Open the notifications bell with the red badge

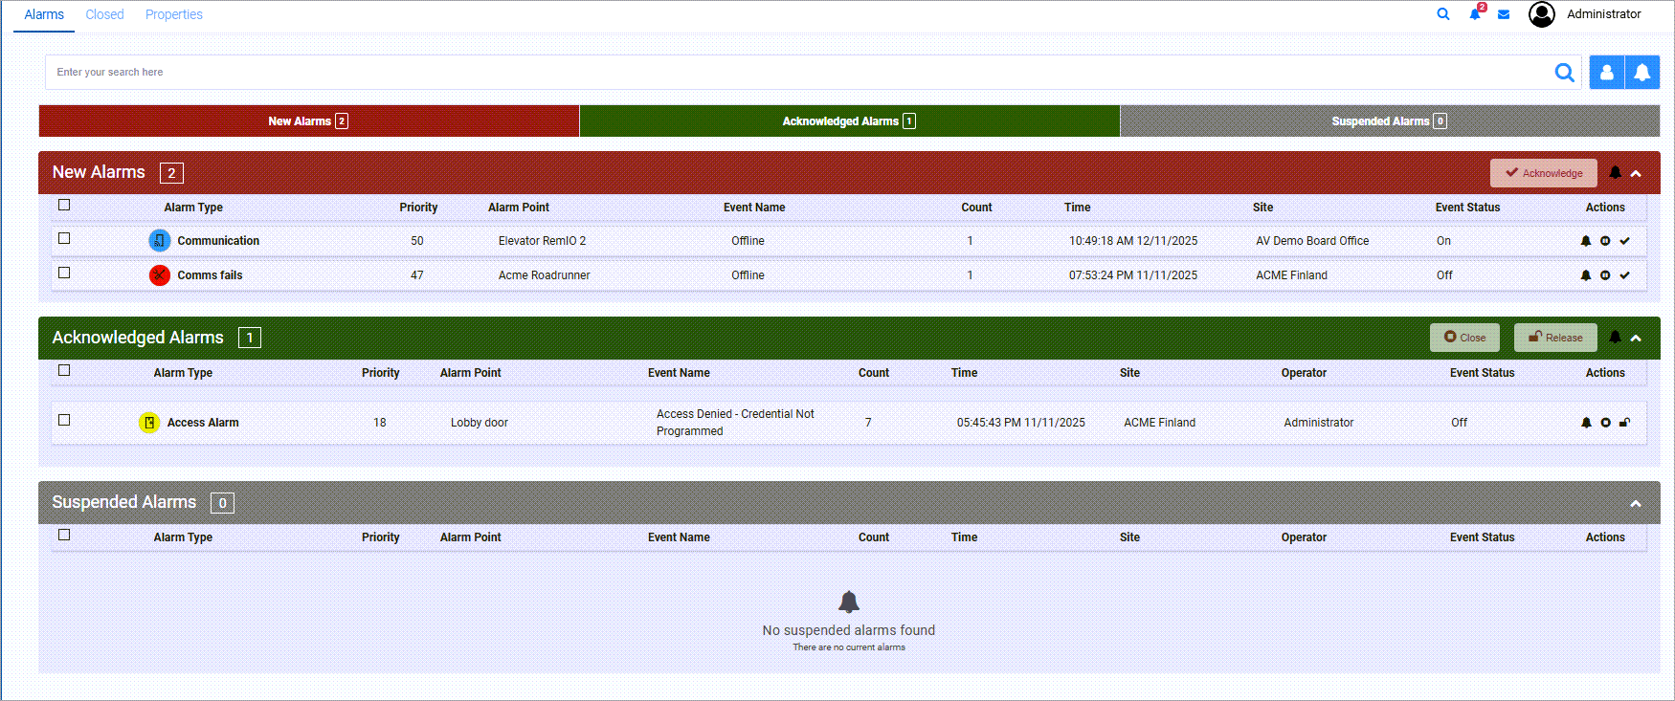(1475, 14)
